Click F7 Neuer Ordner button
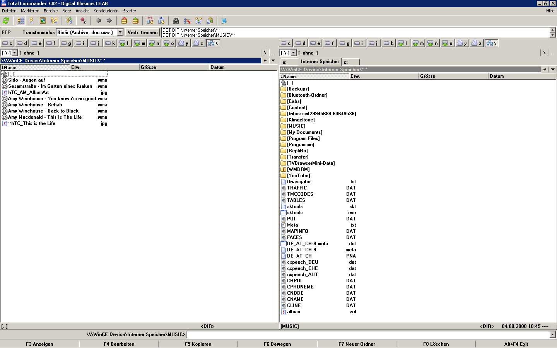This screenshot has width=557, height=348. click(x=357, y=344)
